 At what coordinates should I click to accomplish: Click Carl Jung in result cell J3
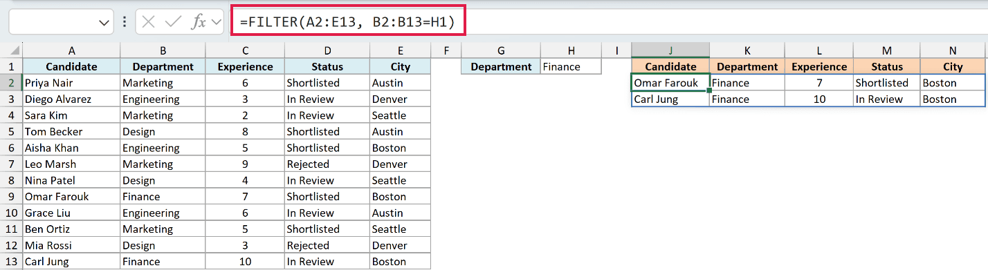click(670, 99)
